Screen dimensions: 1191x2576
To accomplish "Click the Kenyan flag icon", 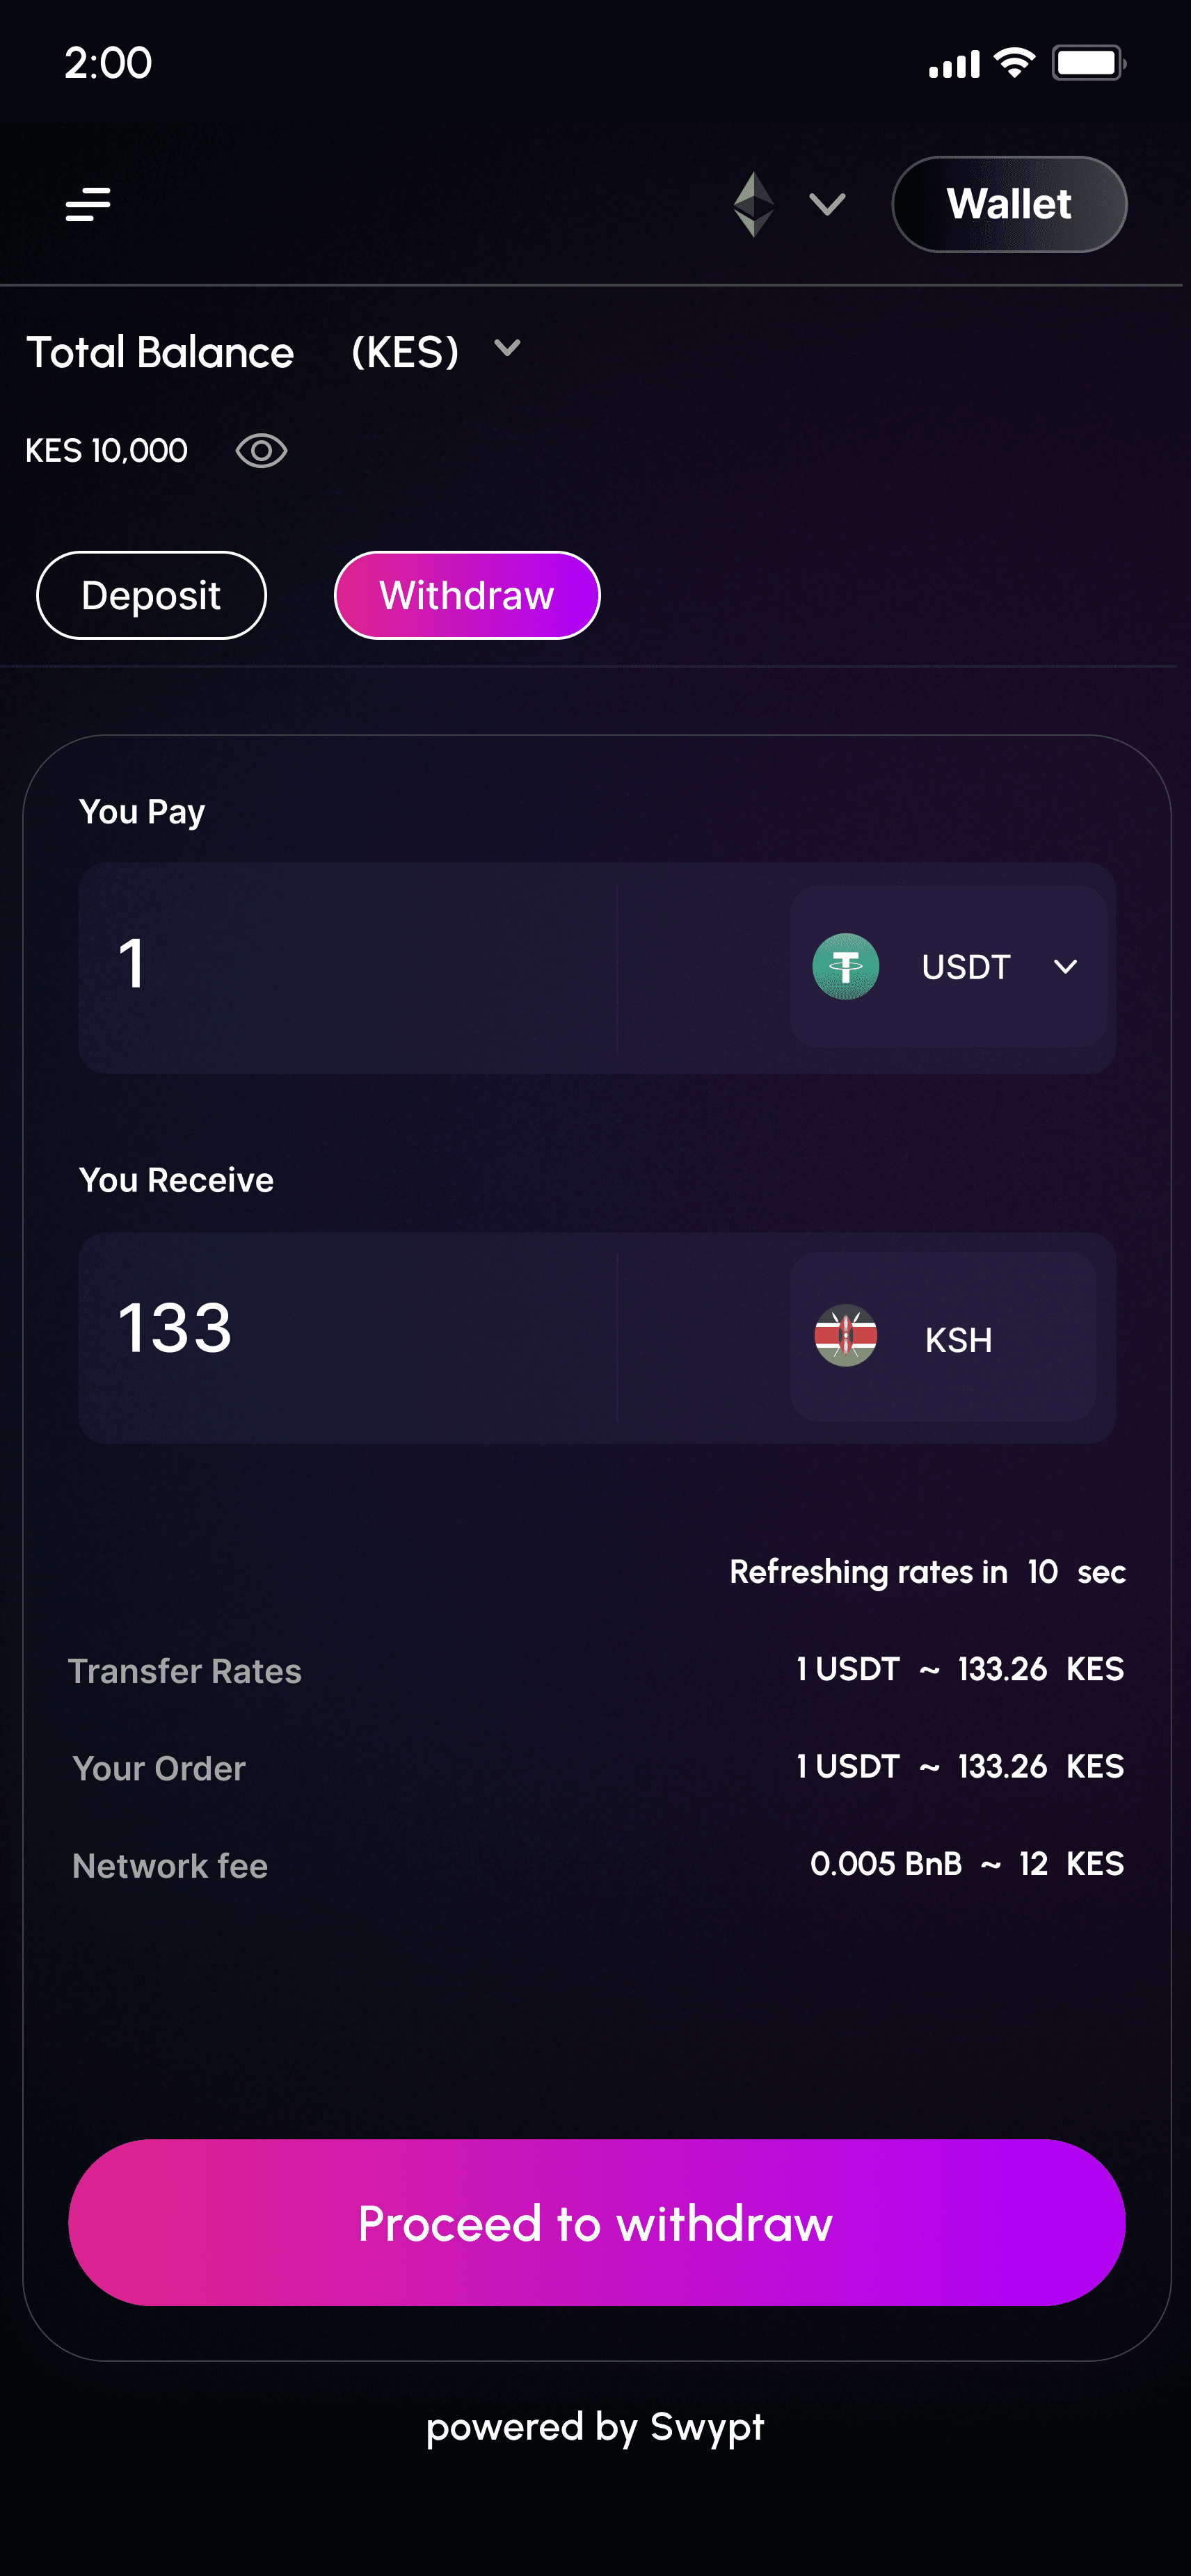I will pyautogui.click(x=846, y=1336).
